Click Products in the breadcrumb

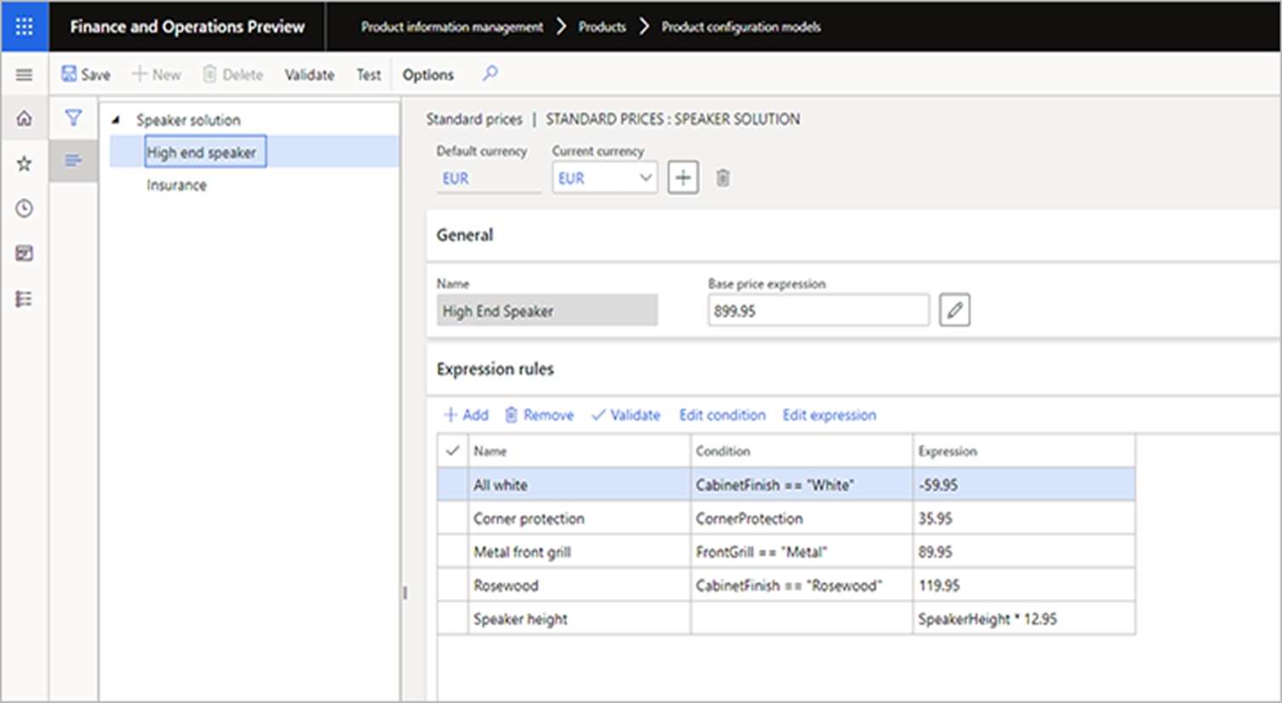(x=602, y=27)
